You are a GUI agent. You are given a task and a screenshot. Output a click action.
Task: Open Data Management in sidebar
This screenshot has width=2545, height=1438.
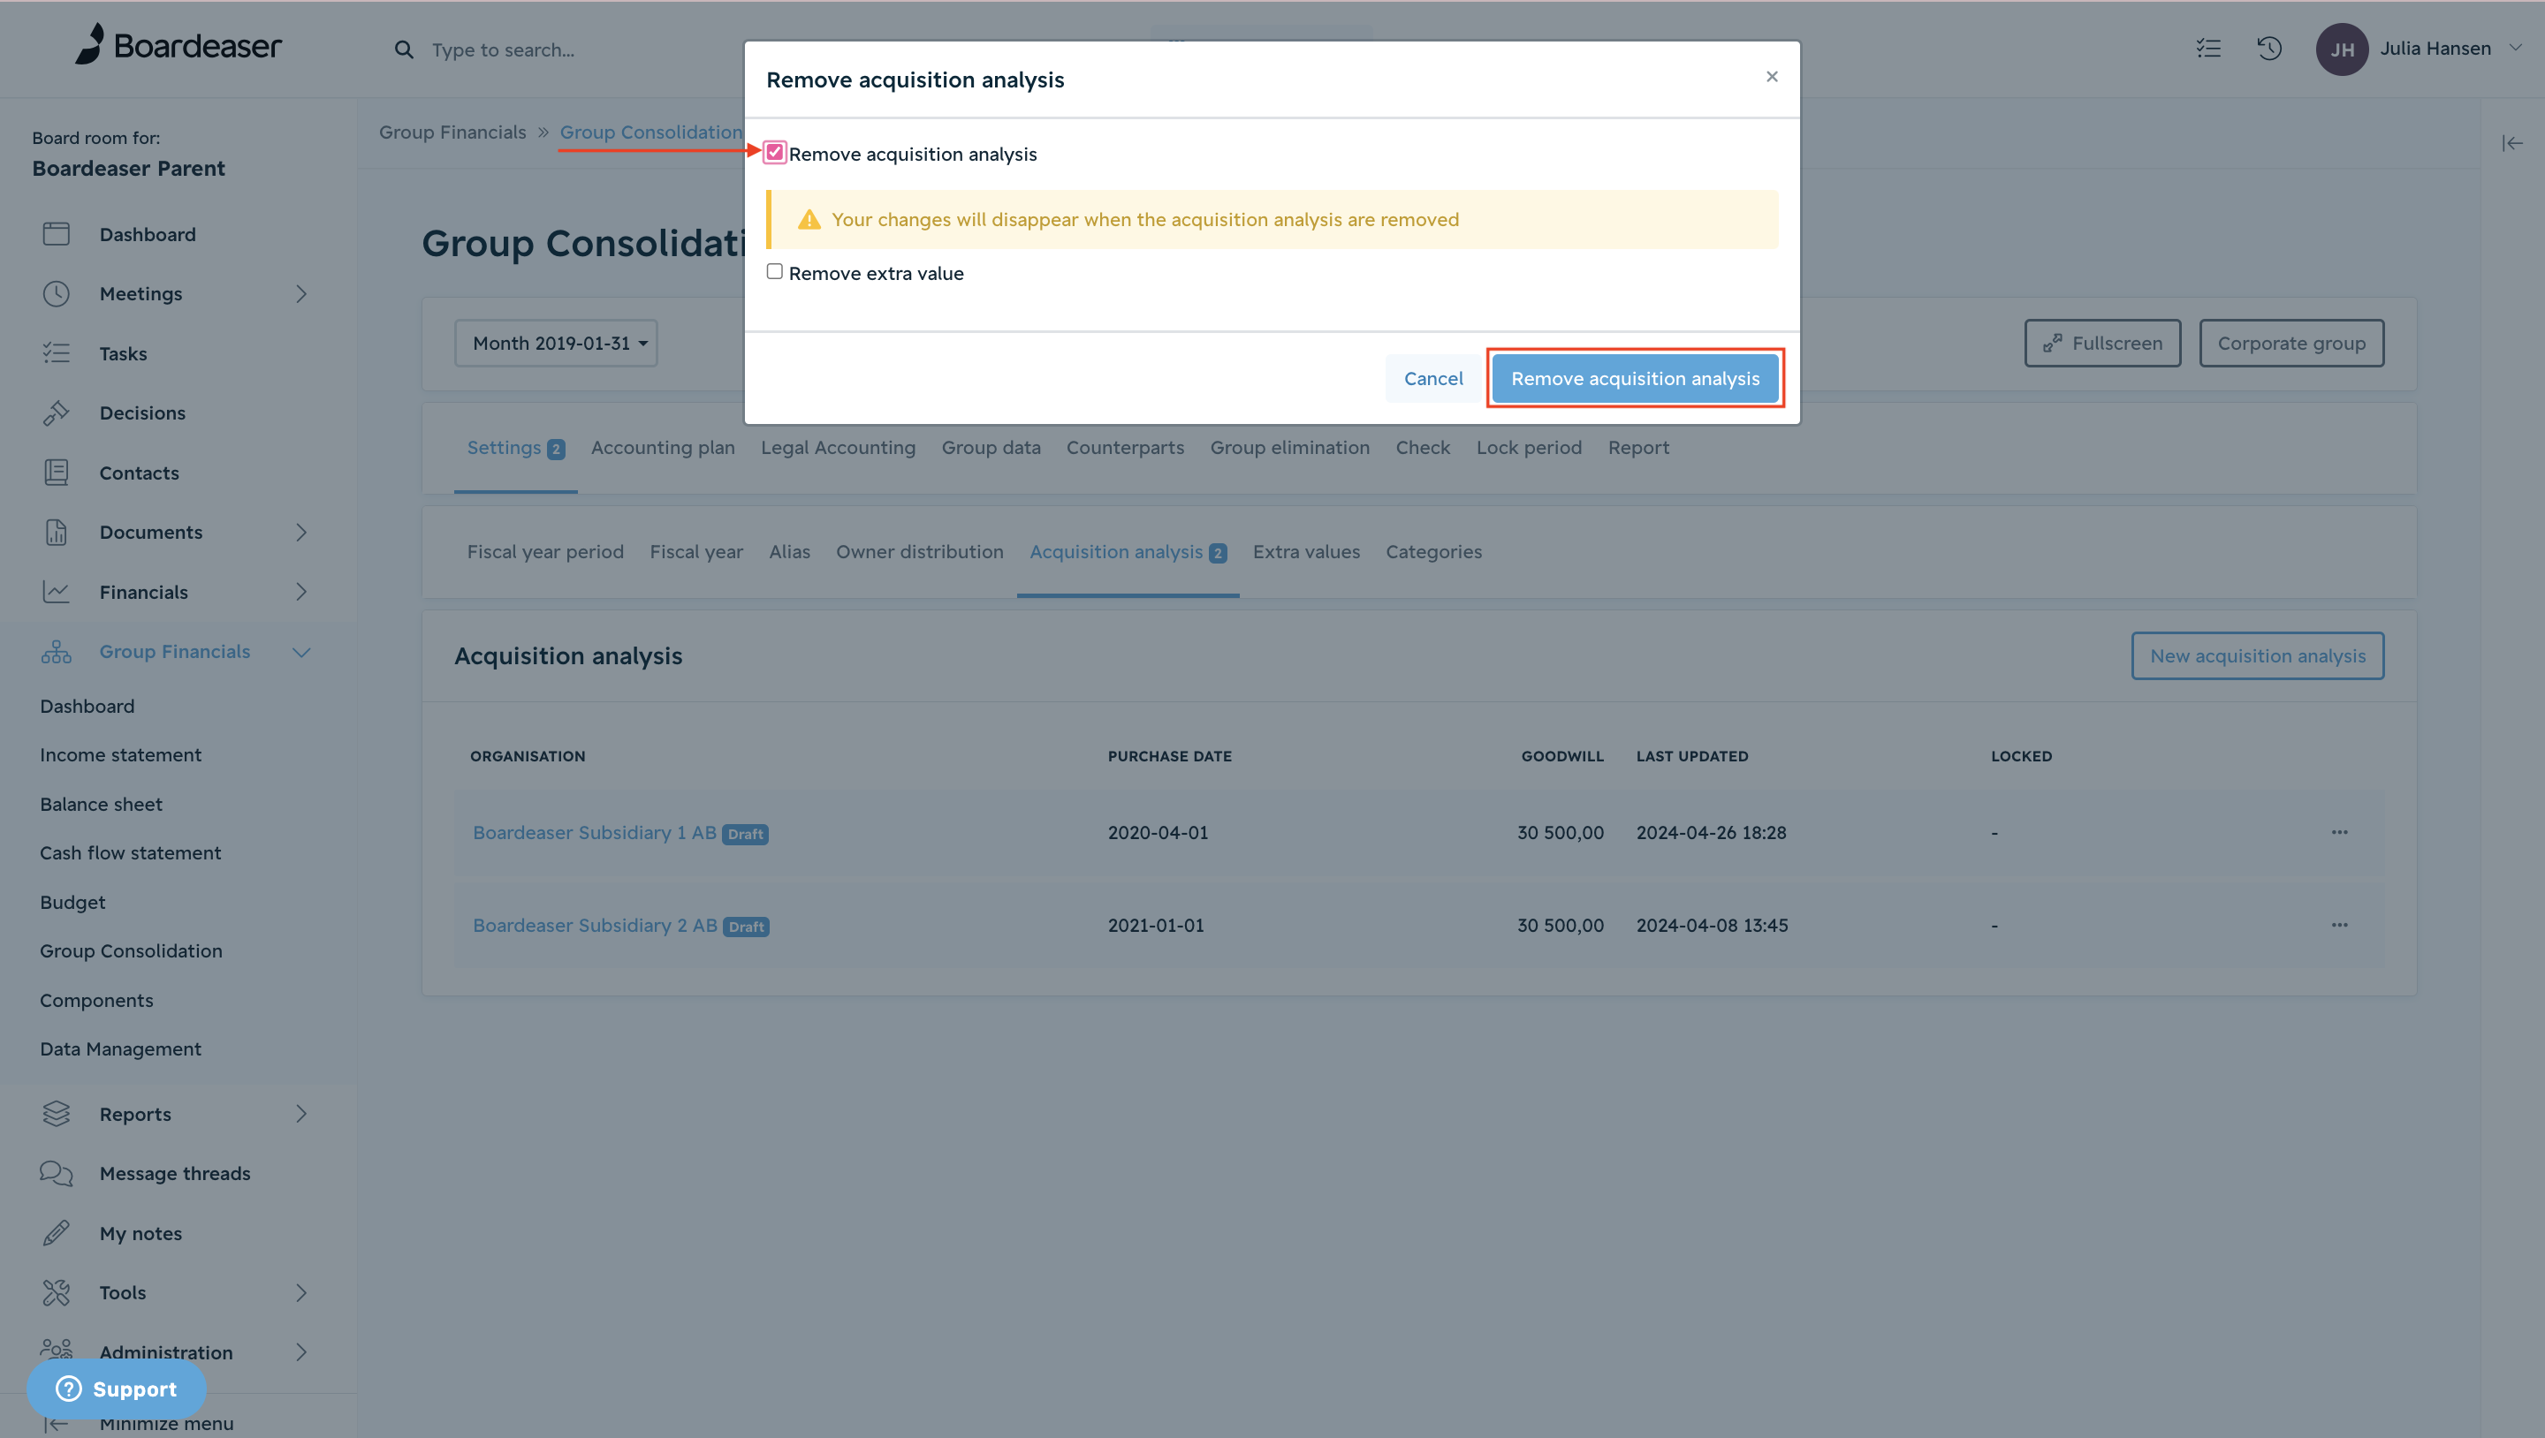click(120, 1048)
